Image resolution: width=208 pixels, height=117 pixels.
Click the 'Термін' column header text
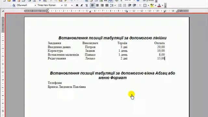[x=122, y=43]
